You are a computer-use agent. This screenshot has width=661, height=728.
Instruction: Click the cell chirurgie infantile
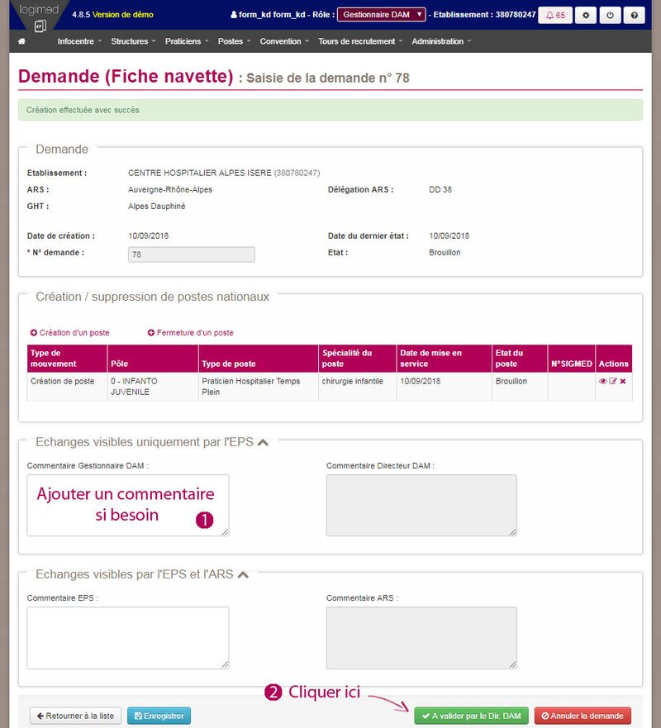pyautogui.click(x=358, y=386)
